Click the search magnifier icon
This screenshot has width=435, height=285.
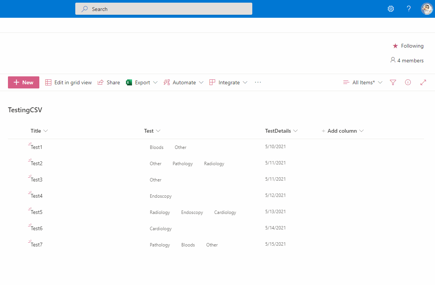(84, 9)
